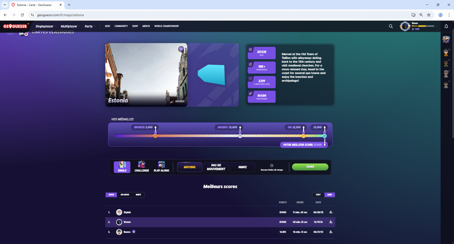Open the notifications bell

coord(446,26)
